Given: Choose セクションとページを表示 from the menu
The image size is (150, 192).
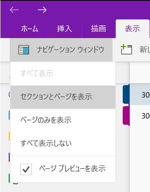Looking at the screenshot, I should tap(63, 97).
